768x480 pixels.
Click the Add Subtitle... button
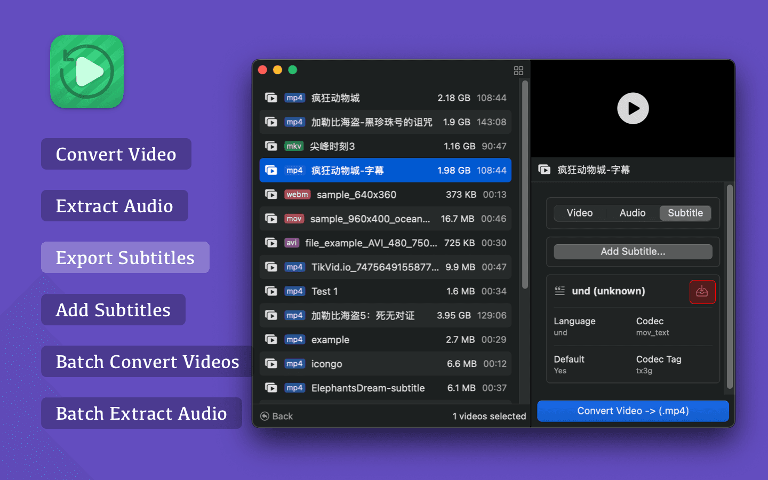point(633,252)
